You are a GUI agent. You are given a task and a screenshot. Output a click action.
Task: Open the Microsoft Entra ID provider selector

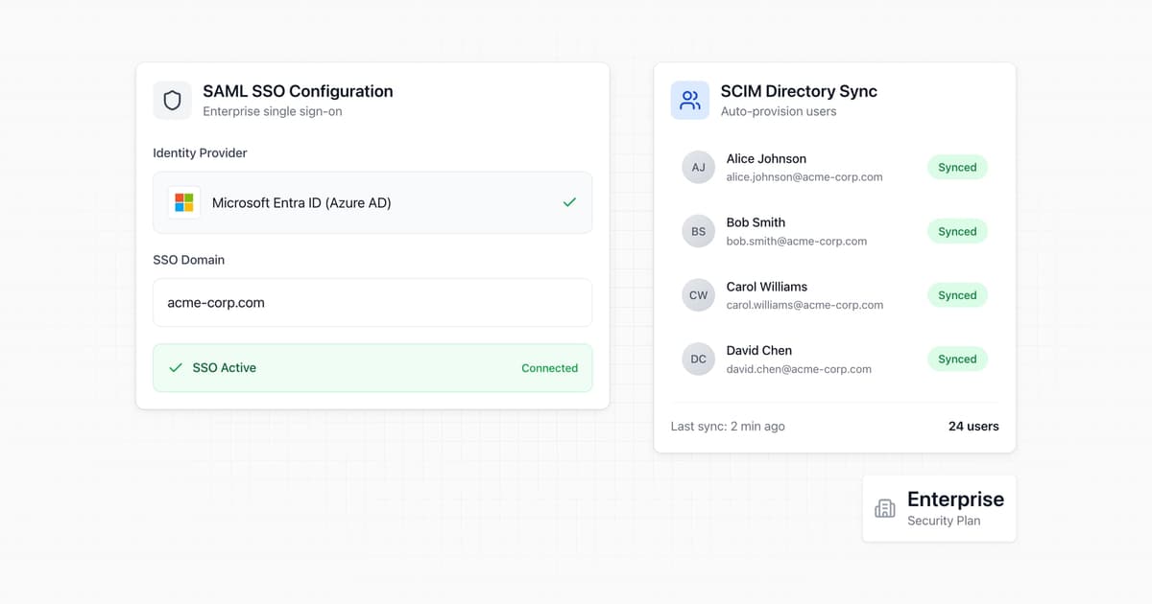point(372,202)
